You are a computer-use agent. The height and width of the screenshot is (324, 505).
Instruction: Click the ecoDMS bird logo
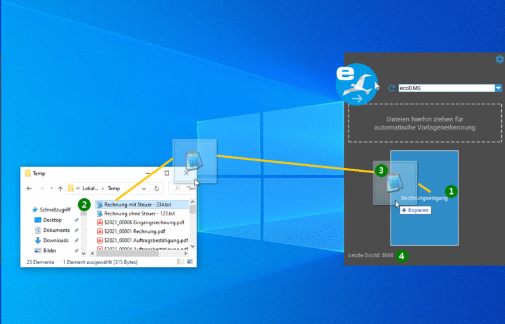pos(357,84)
